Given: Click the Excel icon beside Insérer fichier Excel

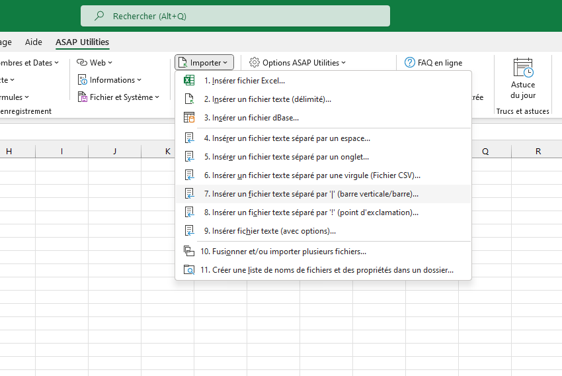Looking at the screenshot, I should pyautogui.click(x=189, y=80).
